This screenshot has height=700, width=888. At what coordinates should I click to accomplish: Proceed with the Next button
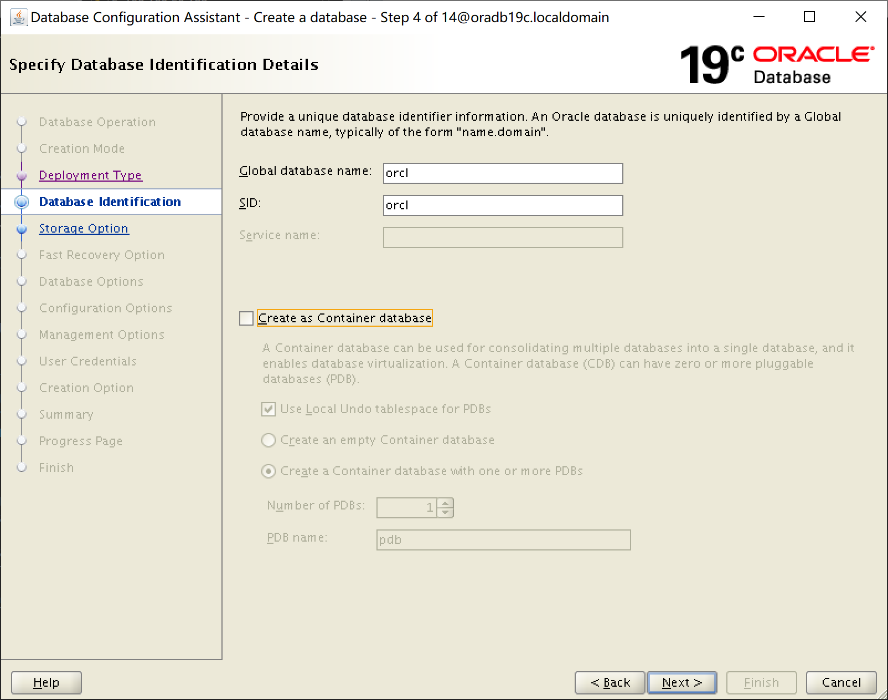682,683
